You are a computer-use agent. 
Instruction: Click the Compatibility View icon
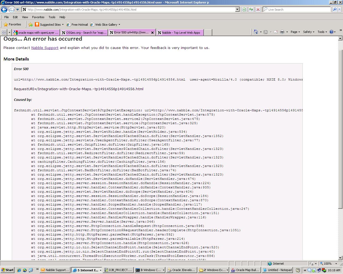click(x=244, y=9)
